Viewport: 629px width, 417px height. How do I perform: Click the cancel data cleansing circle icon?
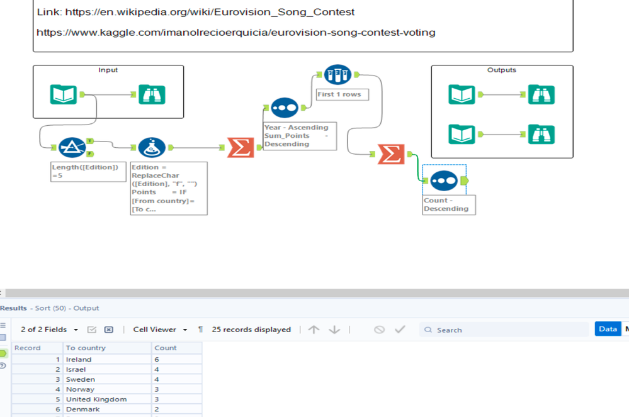[379, 330]
